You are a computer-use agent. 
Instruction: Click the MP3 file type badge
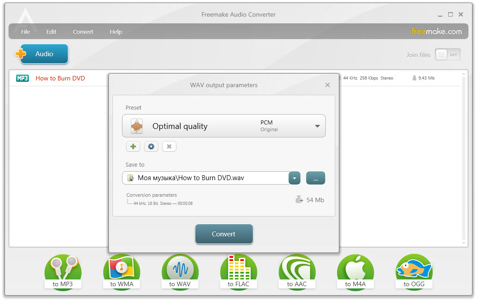pos(22,78)
